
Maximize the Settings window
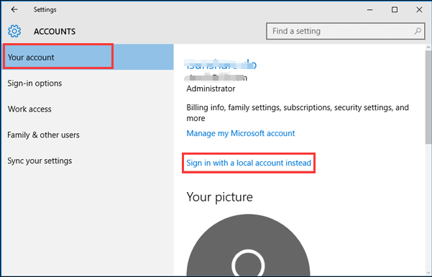(x=395, y=9)
